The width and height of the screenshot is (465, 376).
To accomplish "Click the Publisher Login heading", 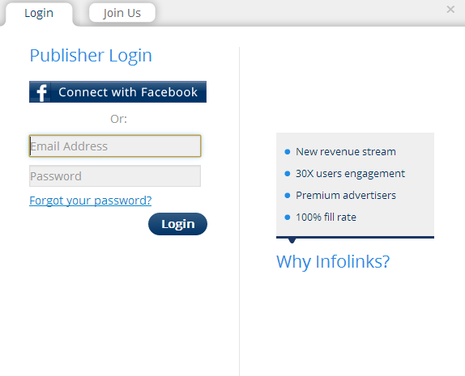I will click(x=91, y=56).
